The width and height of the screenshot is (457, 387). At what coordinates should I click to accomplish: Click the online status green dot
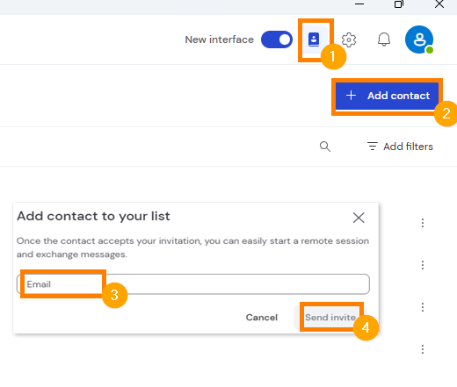click(x=430, y=50)
